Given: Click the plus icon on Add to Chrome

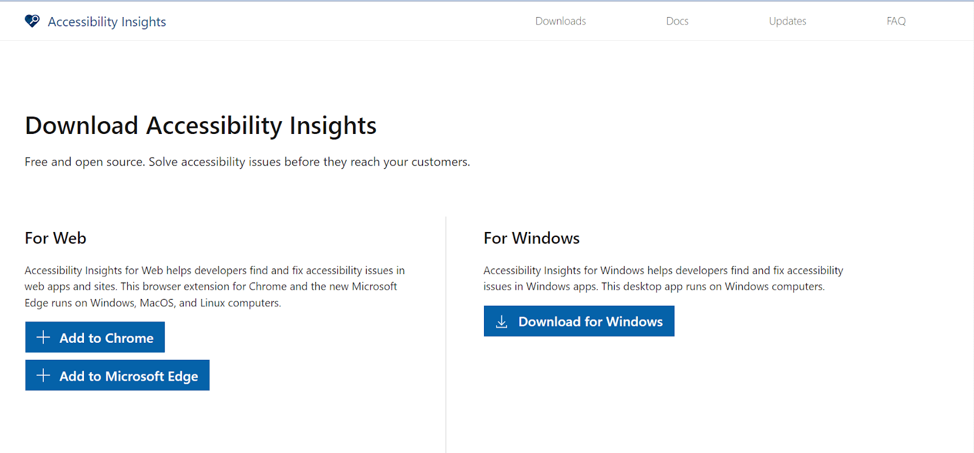Looking at the screenshot, I should [x=43, y=337].
